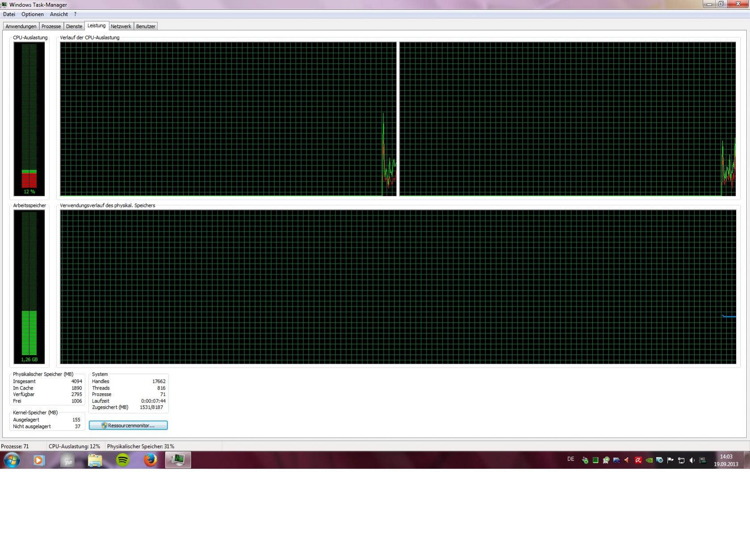Click the second CPU core history graph

567,119
